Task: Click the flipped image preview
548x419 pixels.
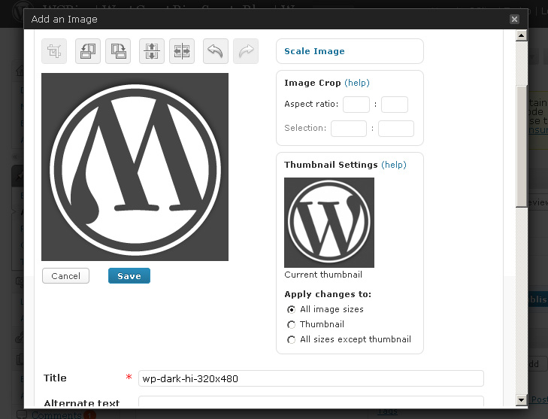Action: 135,167
